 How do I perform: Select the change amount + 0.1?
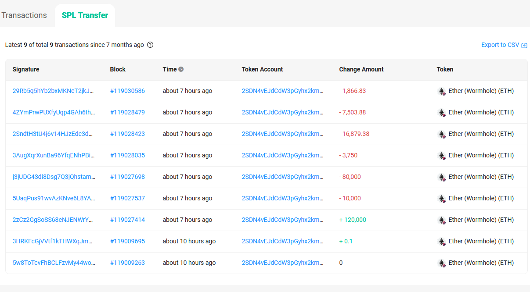(x=346, y=241)
